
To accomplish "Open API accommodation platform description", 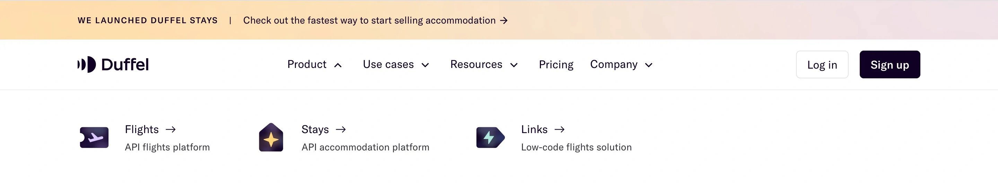I will 365,147.
